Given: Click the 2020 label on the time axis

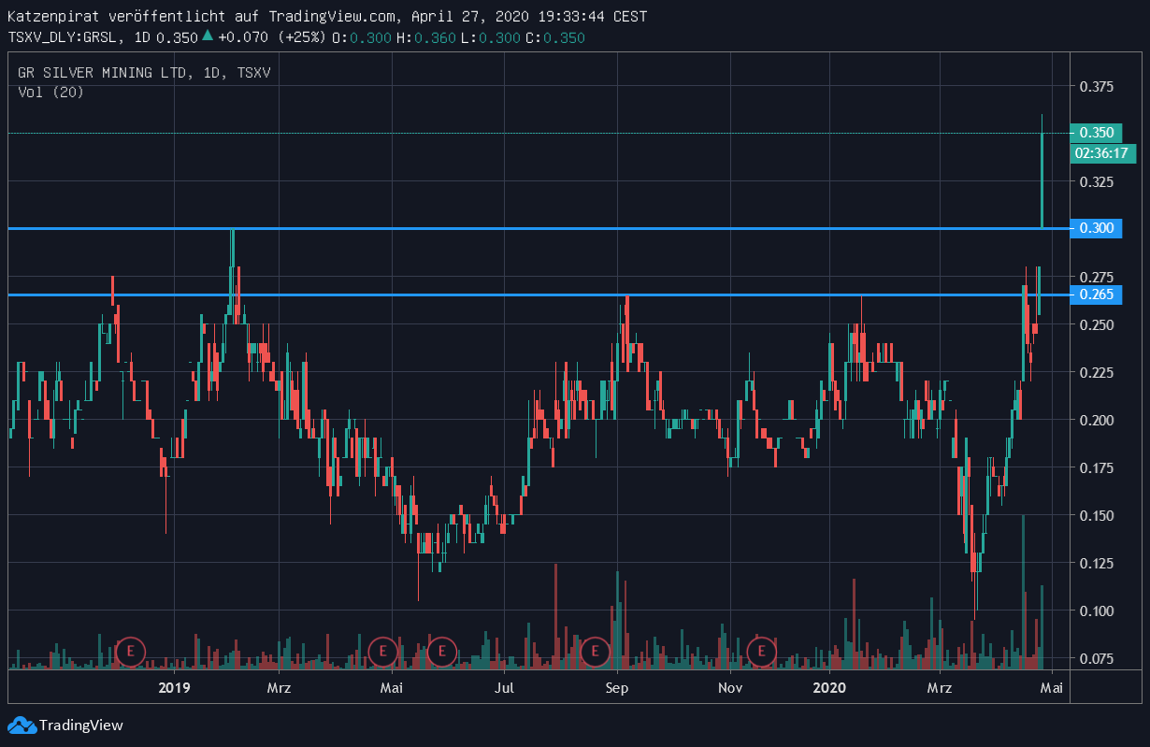Looking at the screenshot, I should tap(829, 689).
